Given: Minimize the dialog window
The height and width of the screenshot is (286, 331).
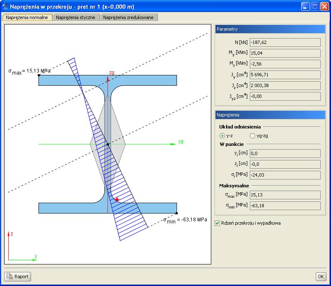Looking at the screenshot, I should 305,7.
